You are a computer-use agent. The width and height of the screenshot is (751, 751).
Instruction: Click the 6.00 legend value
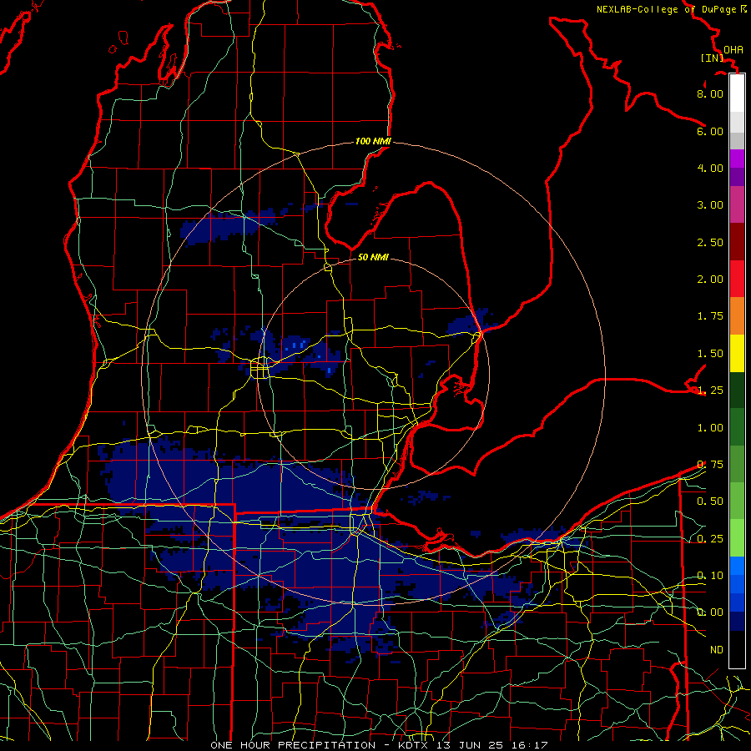710,131
